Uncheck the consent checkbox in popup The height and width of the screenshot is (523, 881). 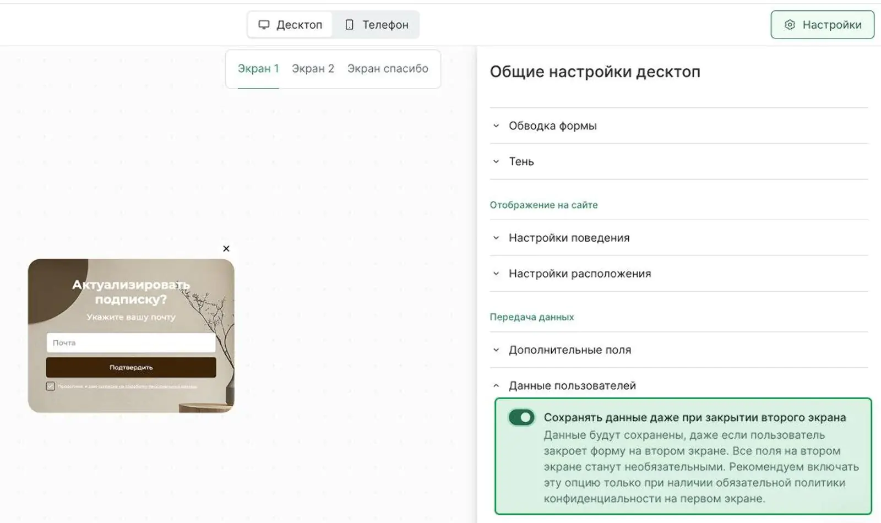pos(51,386)
